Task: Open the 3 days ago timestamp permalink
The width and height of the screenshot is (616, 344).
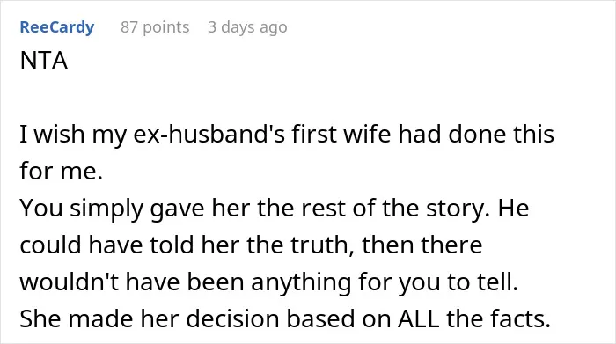Action: point(247,27)
